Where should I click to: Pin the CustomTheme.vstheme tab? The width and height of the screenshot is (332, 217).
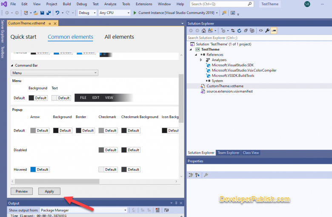(49, 23)
